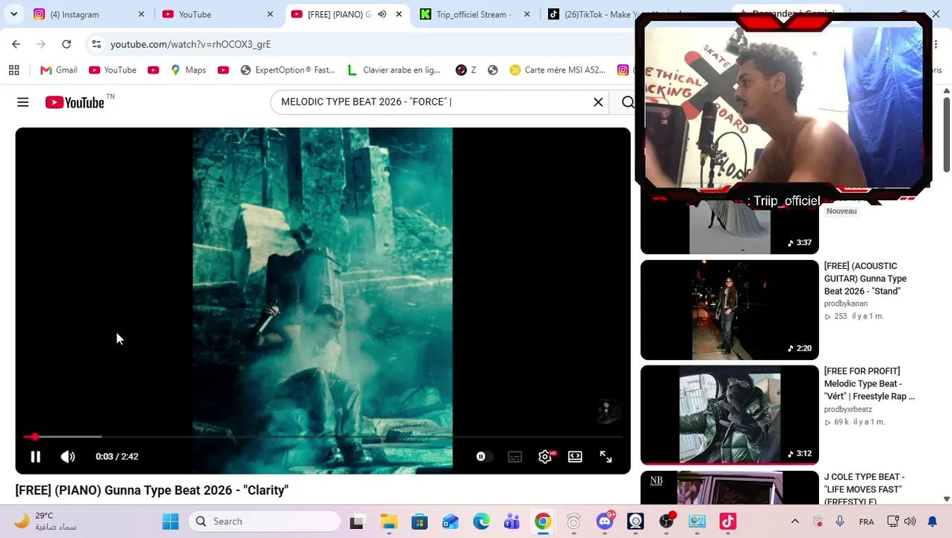Open Microsoft Store from the taskbar
952x538 pixels.
click(420, 521)
